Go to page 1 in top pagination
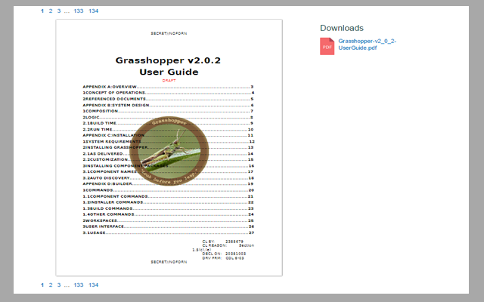 (x=42, y=11)
